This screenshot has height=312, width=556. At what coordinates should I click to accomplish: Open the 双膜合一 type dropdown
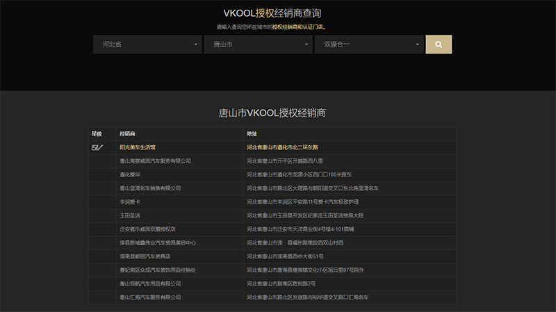[x=369, y=44]
